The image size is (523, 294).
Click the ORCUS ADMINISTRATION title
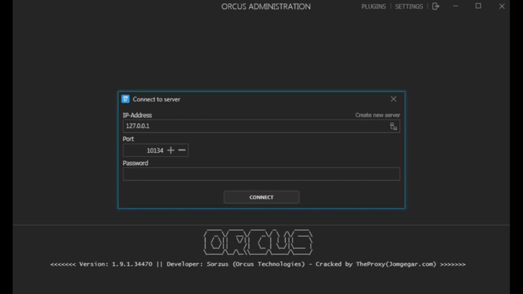[266, 7]
